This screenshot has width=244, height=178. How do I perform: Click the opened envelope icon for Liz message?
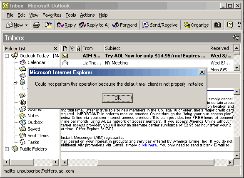65,63
